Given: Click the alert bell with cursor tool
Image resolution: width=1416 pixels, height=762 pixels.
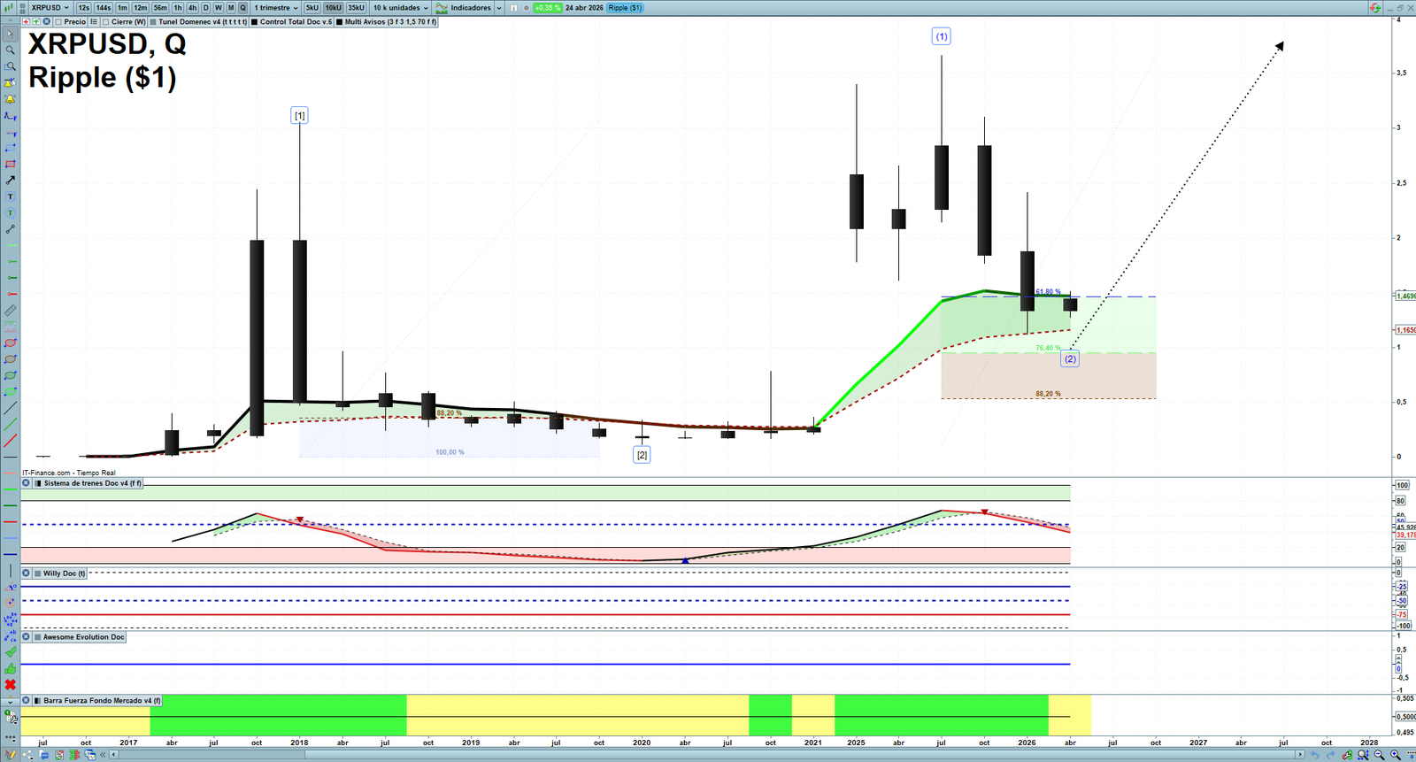Looking at the screenshot, I should pos(10,82).
